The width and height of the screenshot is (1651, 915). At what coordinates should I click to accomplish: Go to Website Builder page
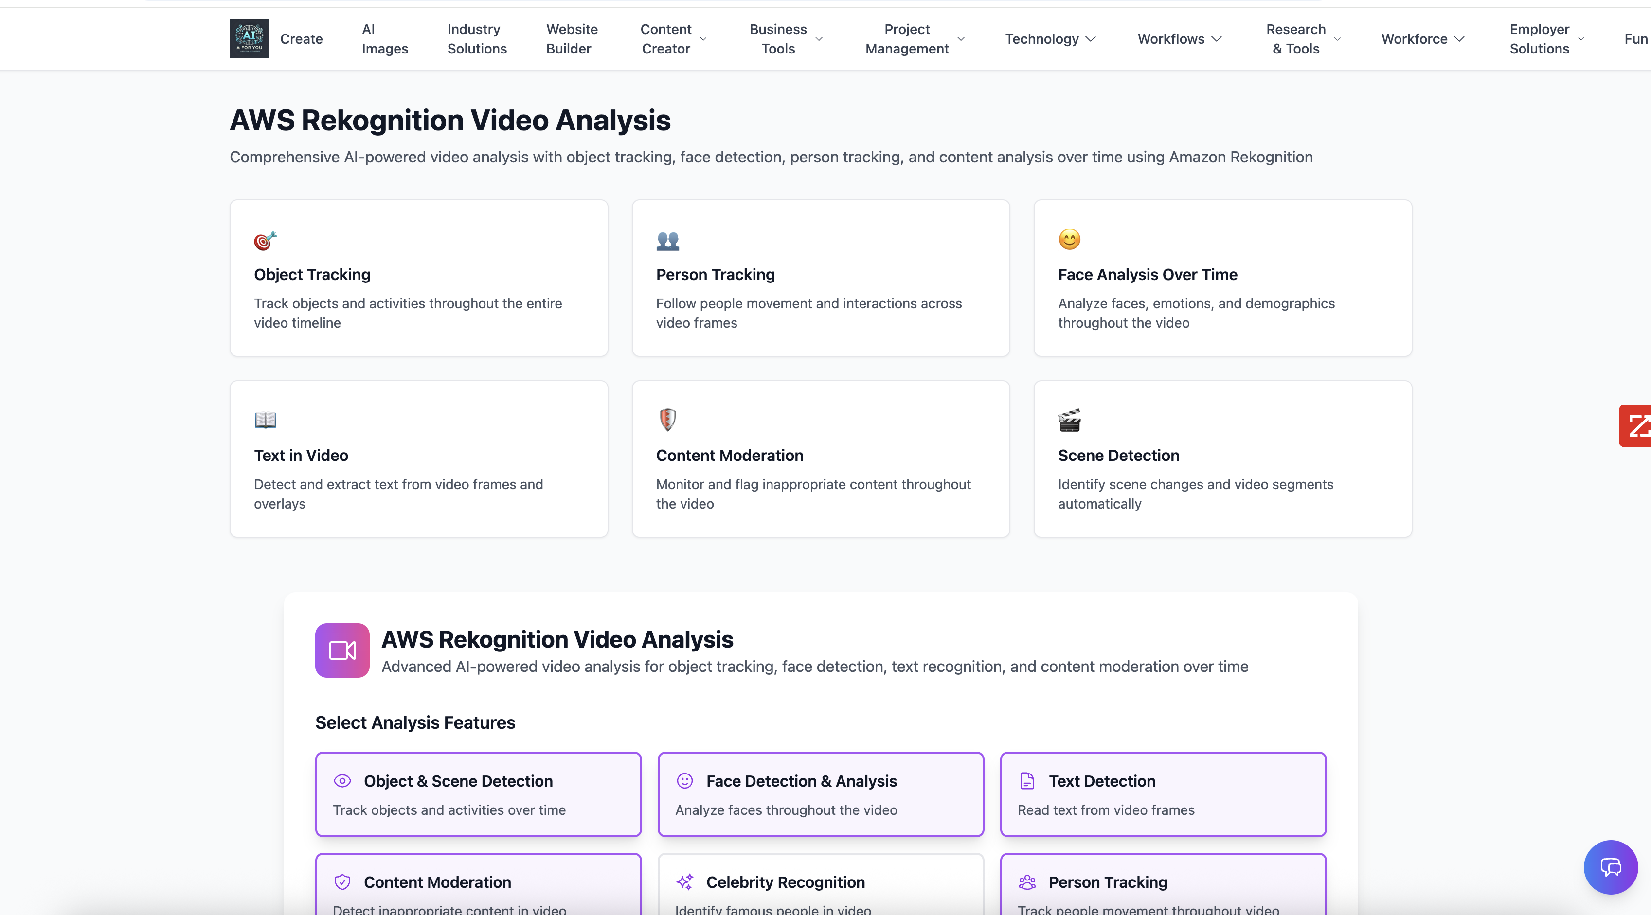(x=571, y=39)
